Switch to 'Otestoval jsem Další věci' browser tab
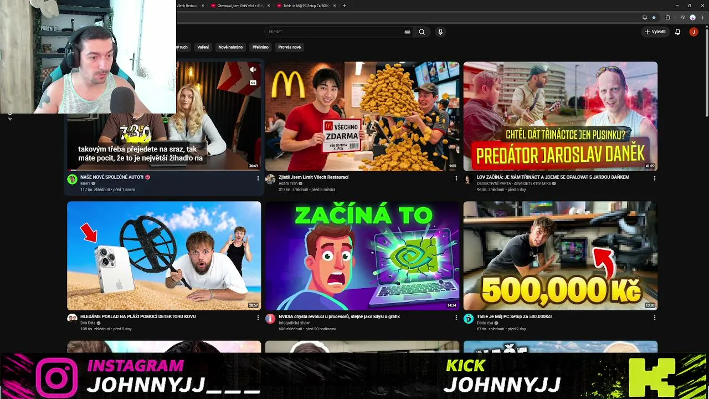The width and height of the screenshot is (709, 399). click(240, 6)
